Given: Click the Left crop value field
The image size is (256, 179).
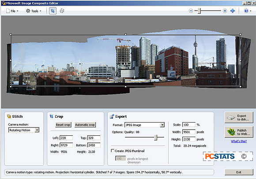Looking at the screenshot, I should tap(66, 138).
